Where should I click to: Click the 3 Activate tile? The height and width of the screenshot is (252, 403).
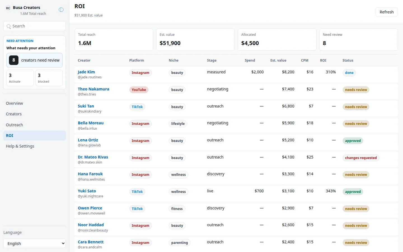20,78
